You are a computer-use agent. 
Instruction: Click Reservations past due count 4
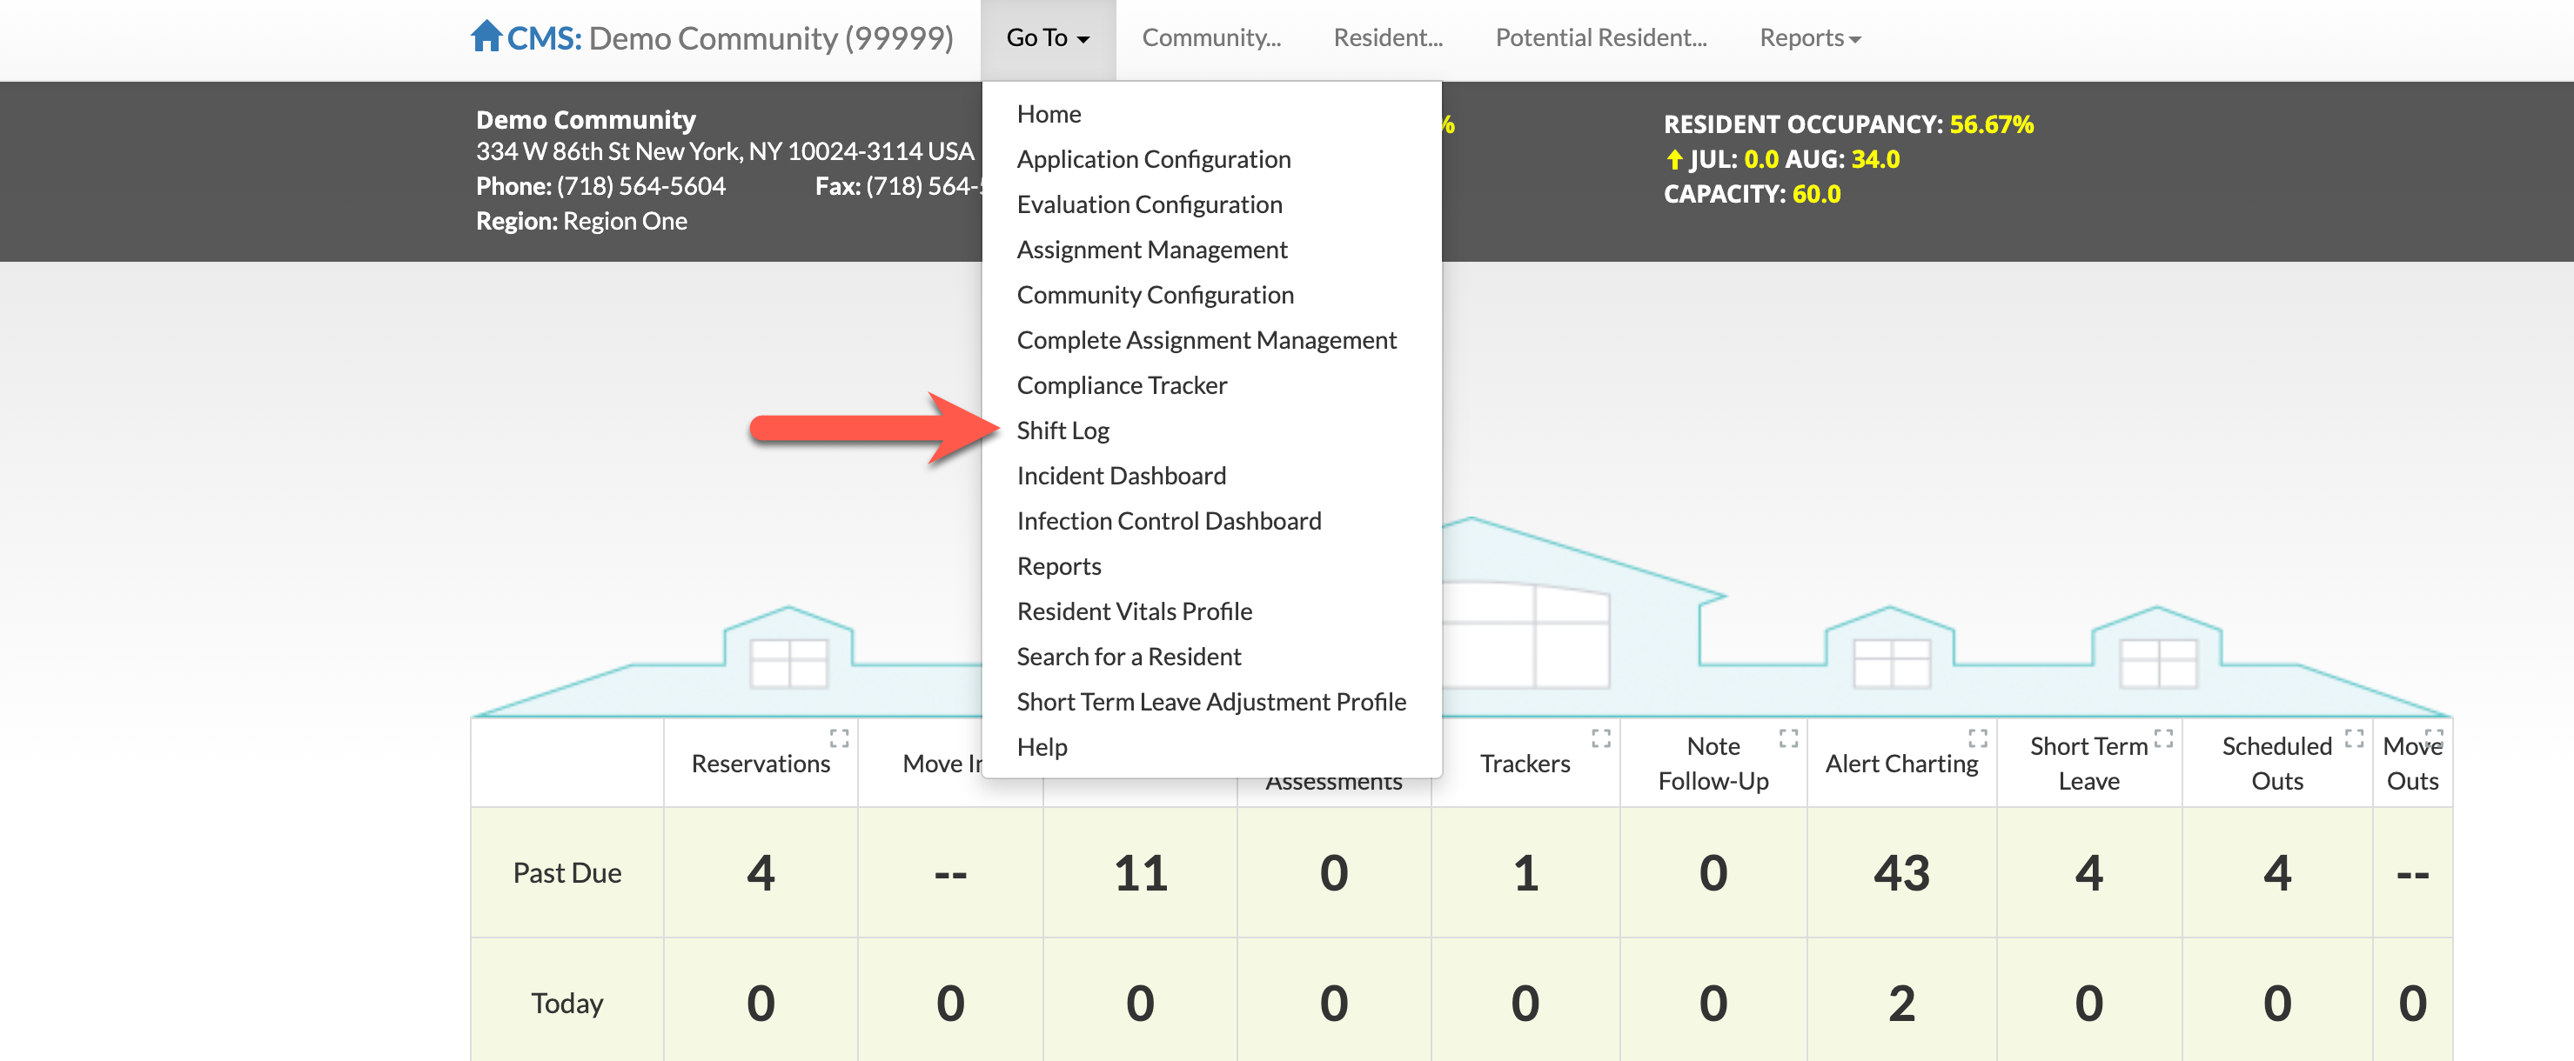[x=761, y=873]
